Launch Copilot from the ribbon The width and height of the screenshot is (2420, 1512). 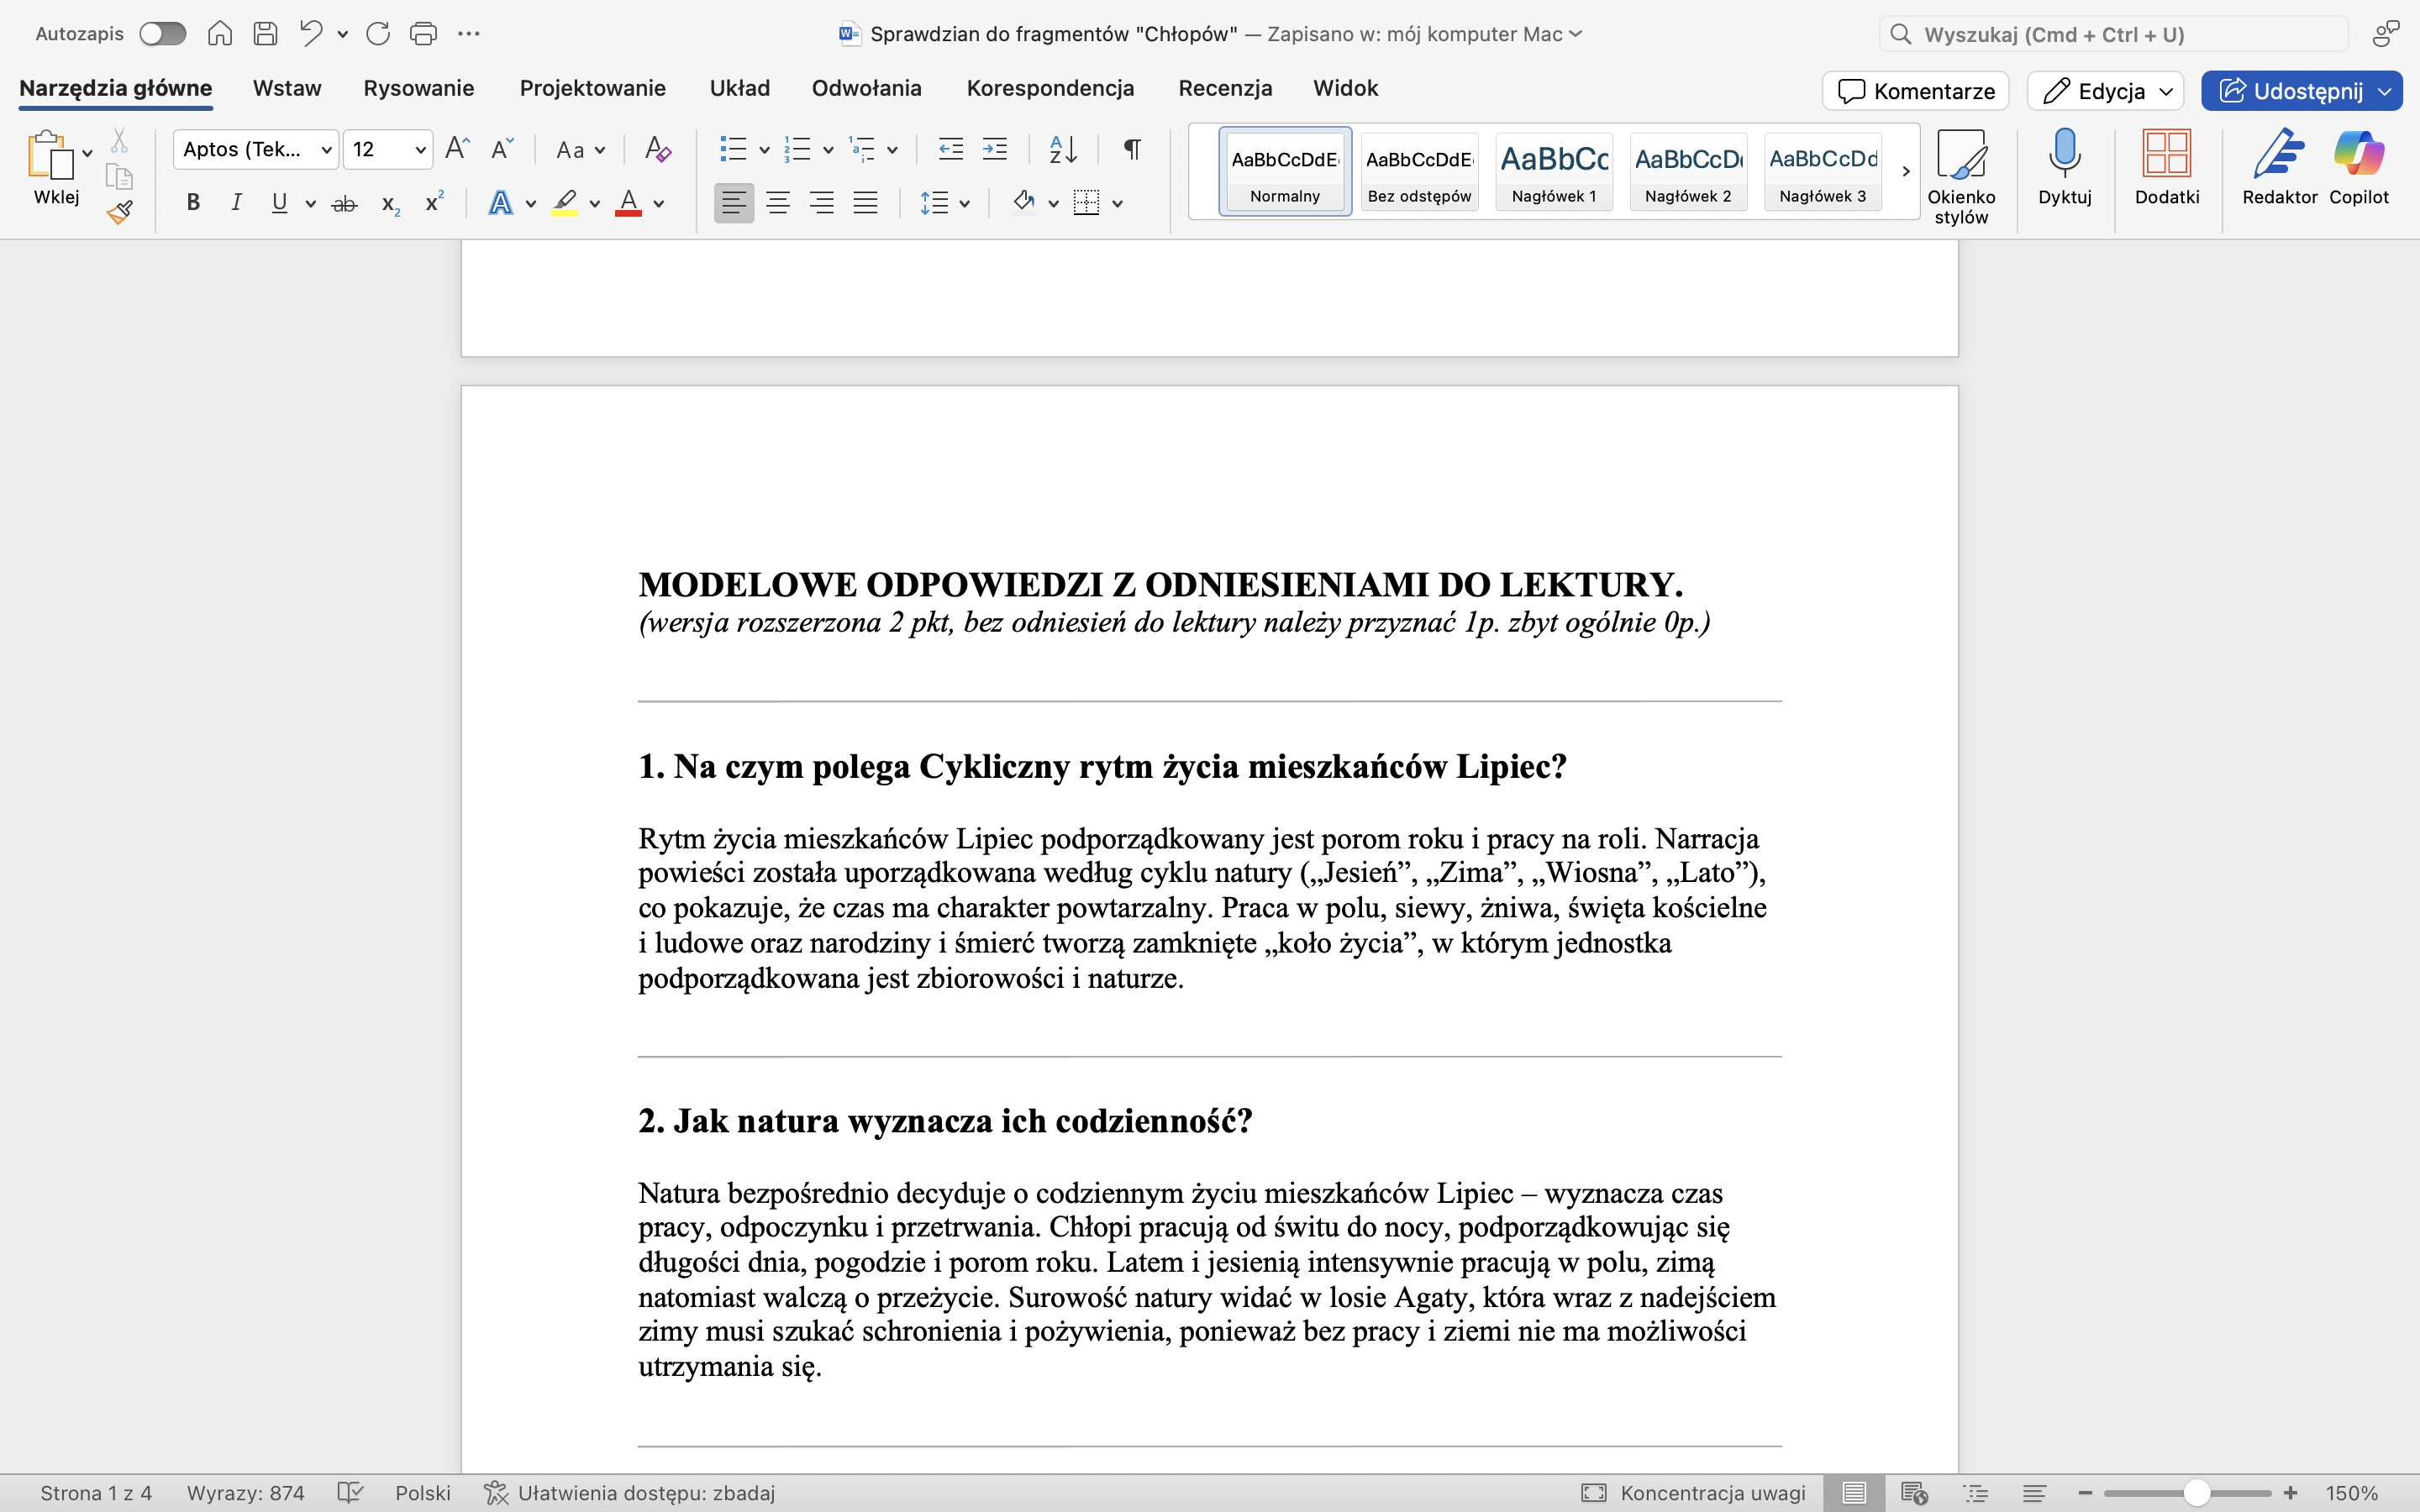(2358, 155)
